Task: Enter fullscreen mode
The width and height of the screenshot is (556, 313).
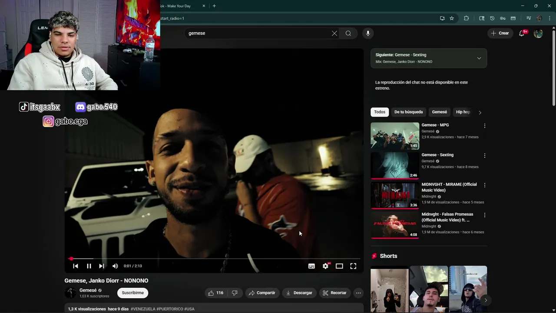Action: pos(353,266)
